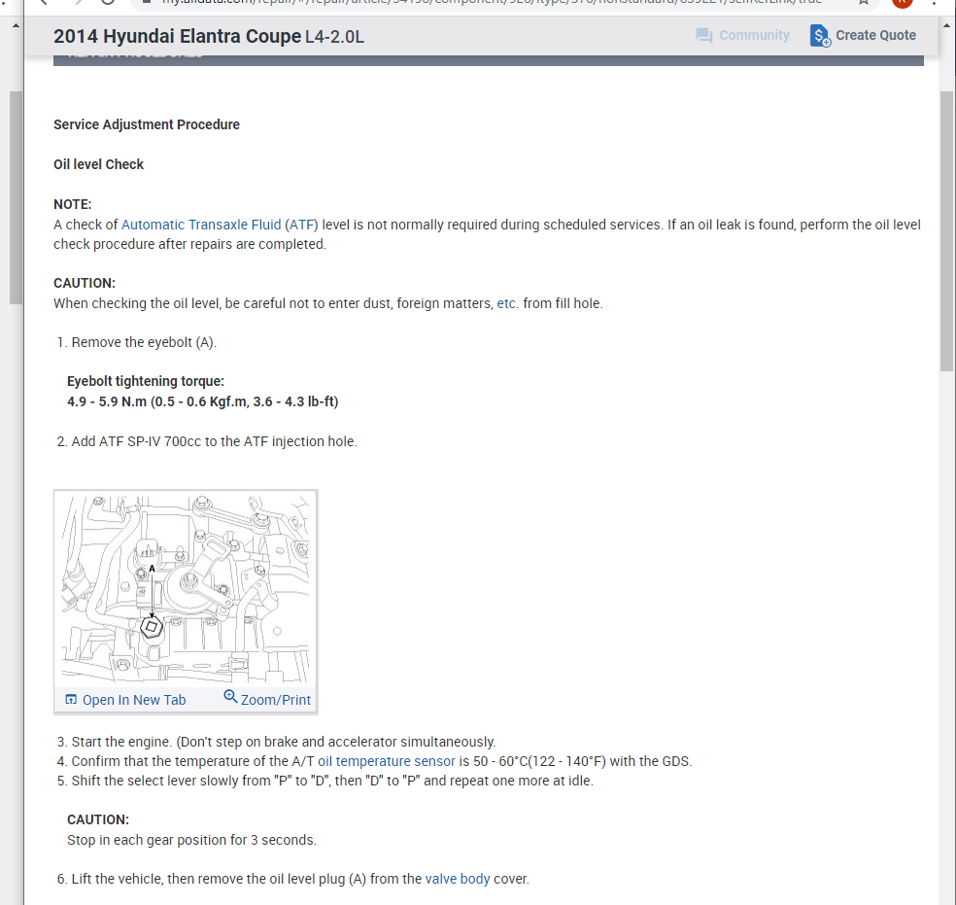The width and height of the screenshot is (956, 905).
Task: Click the Zoom/Print text link
Action: pyautogui.click(x=276, y=700)
